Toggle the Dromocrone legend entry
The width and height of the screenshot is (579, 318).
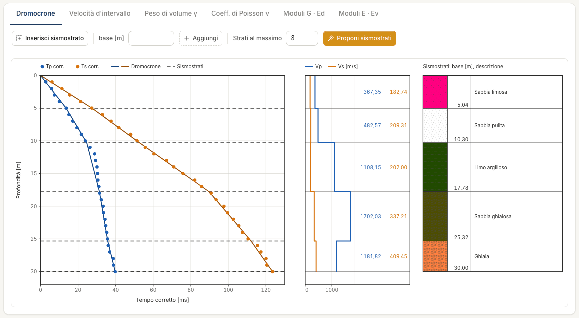136,66
